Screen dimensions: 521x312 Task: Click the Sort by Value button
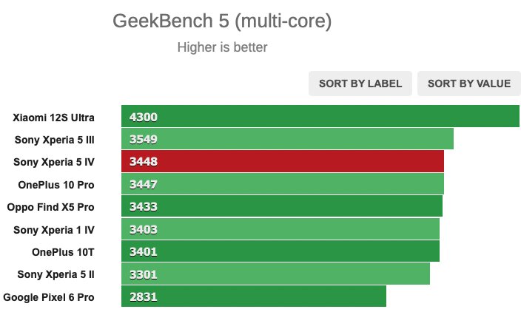point(469,84)
